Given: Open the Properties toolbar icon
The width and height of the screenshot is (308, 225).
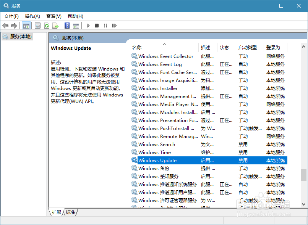Looking at the screenshot, I should (x=37, y=26).
